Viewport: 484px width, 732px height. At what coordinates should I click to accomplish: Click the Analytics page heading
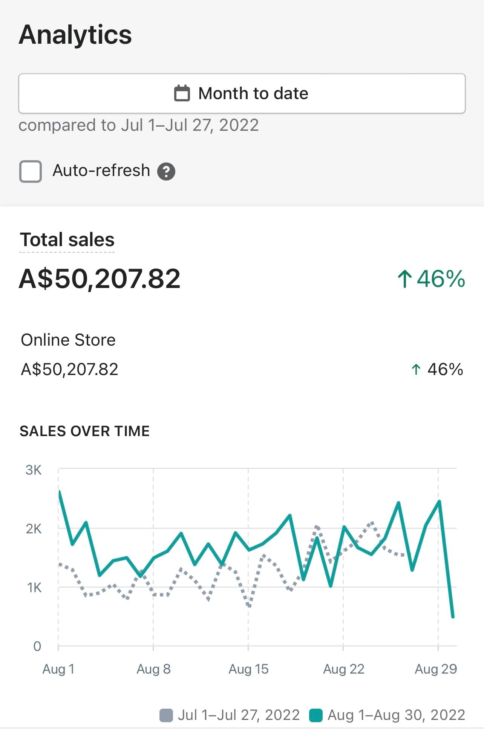(75, 35)
